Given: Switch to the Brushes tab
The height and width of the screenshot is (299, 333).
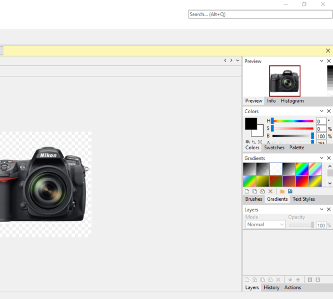Looking at the screenshot, I should 254,199.
